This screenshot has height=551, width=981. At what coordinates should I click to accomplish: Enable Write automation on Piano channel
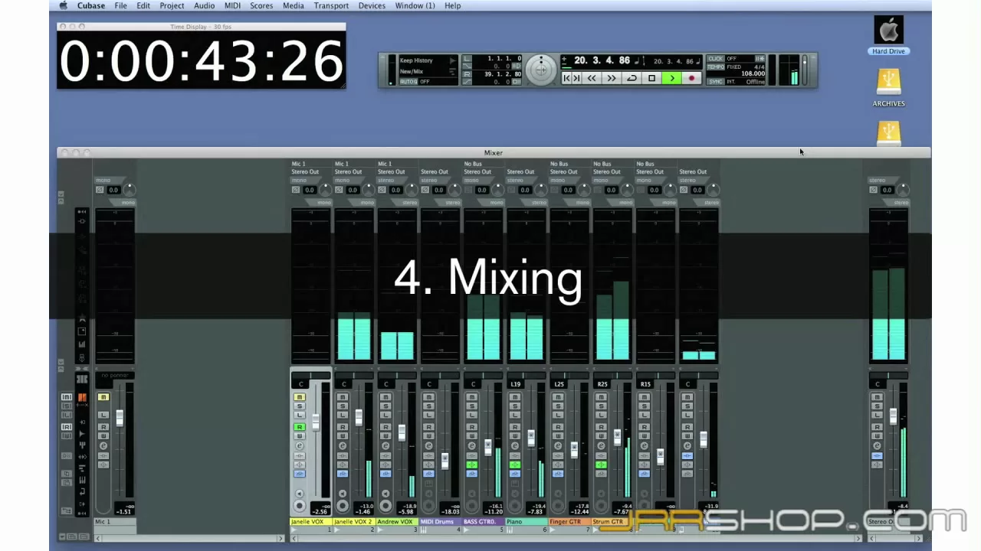tap(515, 436)
